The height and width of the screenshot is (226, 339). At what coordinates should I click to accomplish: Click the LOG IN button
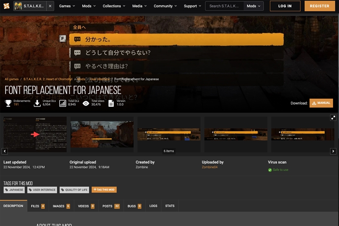pos(285,6)
